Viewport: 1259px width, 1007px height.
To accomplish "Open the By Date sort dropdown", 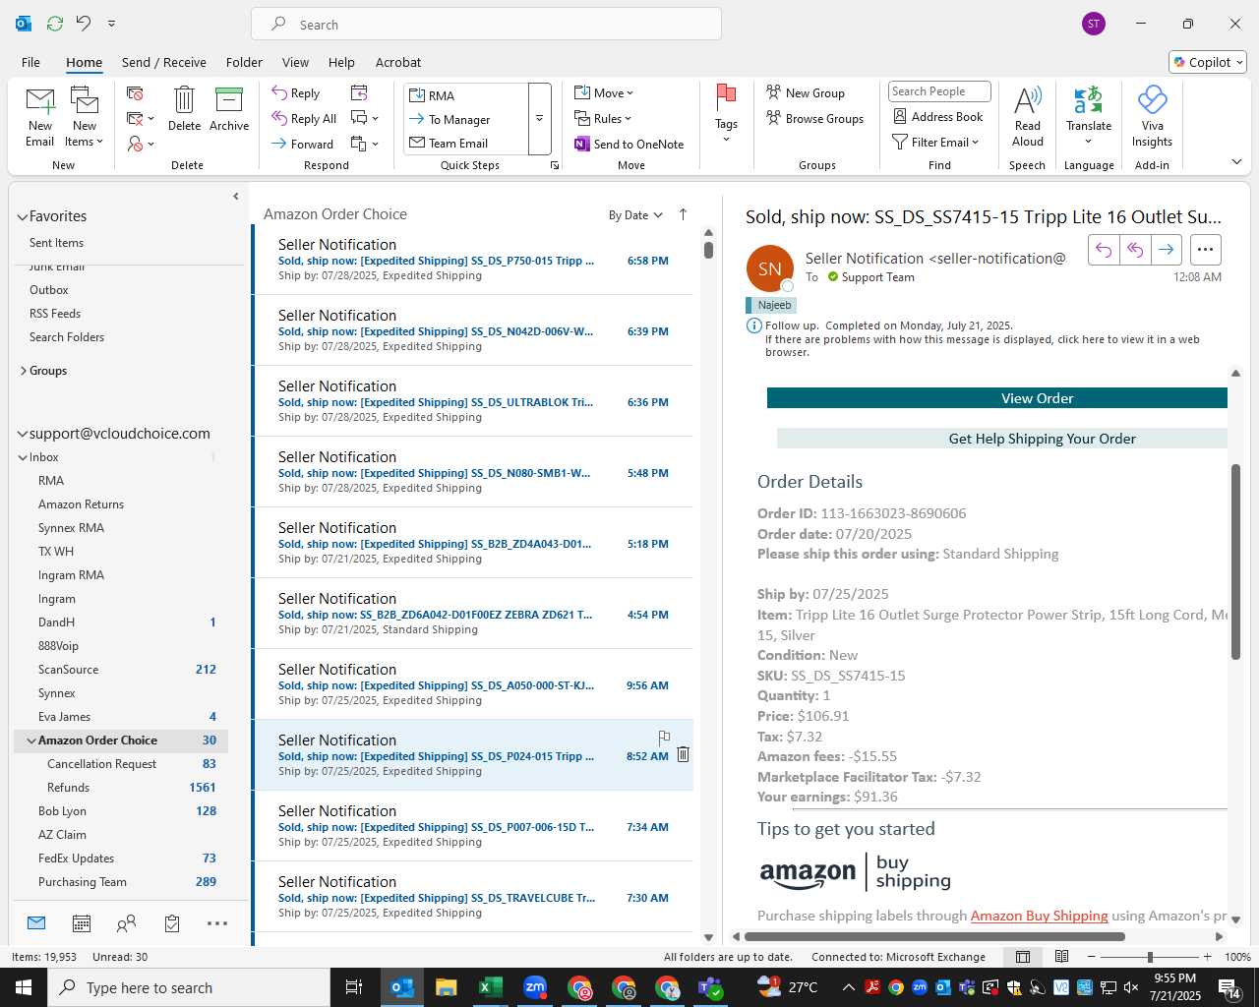I will [x=635, y=215].
